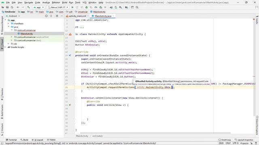Expand the res folder
The width and height of the screenshot is (259, 145).
click(8, 44)
